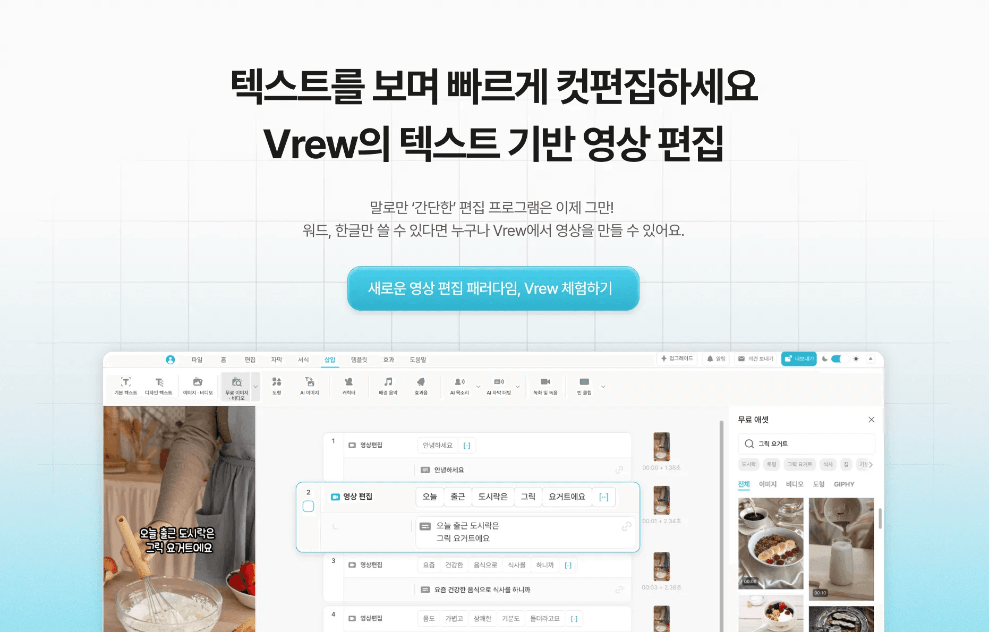Expand the 무료 이미지·비디오 dropdown arrow
Screen dimensions: 989x632
(x=255, y=387)
